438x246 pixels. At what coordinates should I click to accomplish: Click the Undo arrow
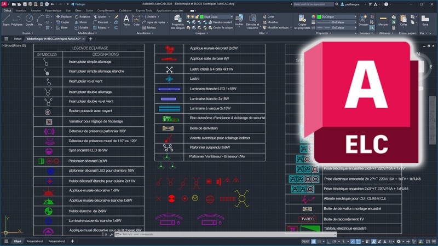[x=52, y=4]
